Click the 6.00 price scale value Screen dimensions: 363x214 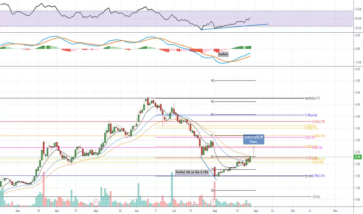tap(358, 69)
